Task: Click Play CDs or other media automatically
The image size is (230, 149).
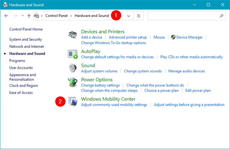Action: point(191,57)
